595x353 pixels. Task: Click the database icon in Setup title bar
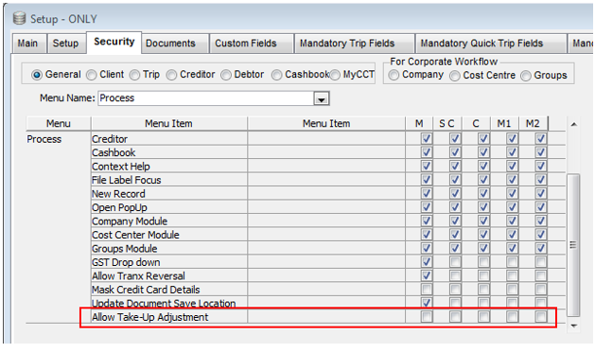click(19, 18)
